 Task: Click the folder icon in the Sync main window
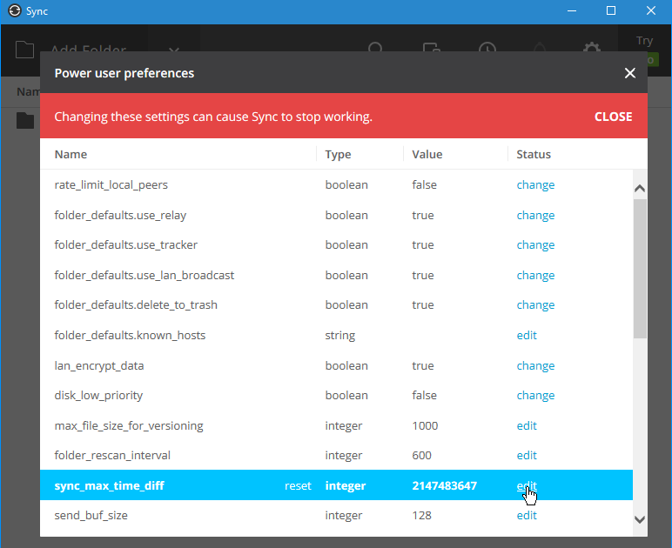pyautogui.click(x=25, y=120)
